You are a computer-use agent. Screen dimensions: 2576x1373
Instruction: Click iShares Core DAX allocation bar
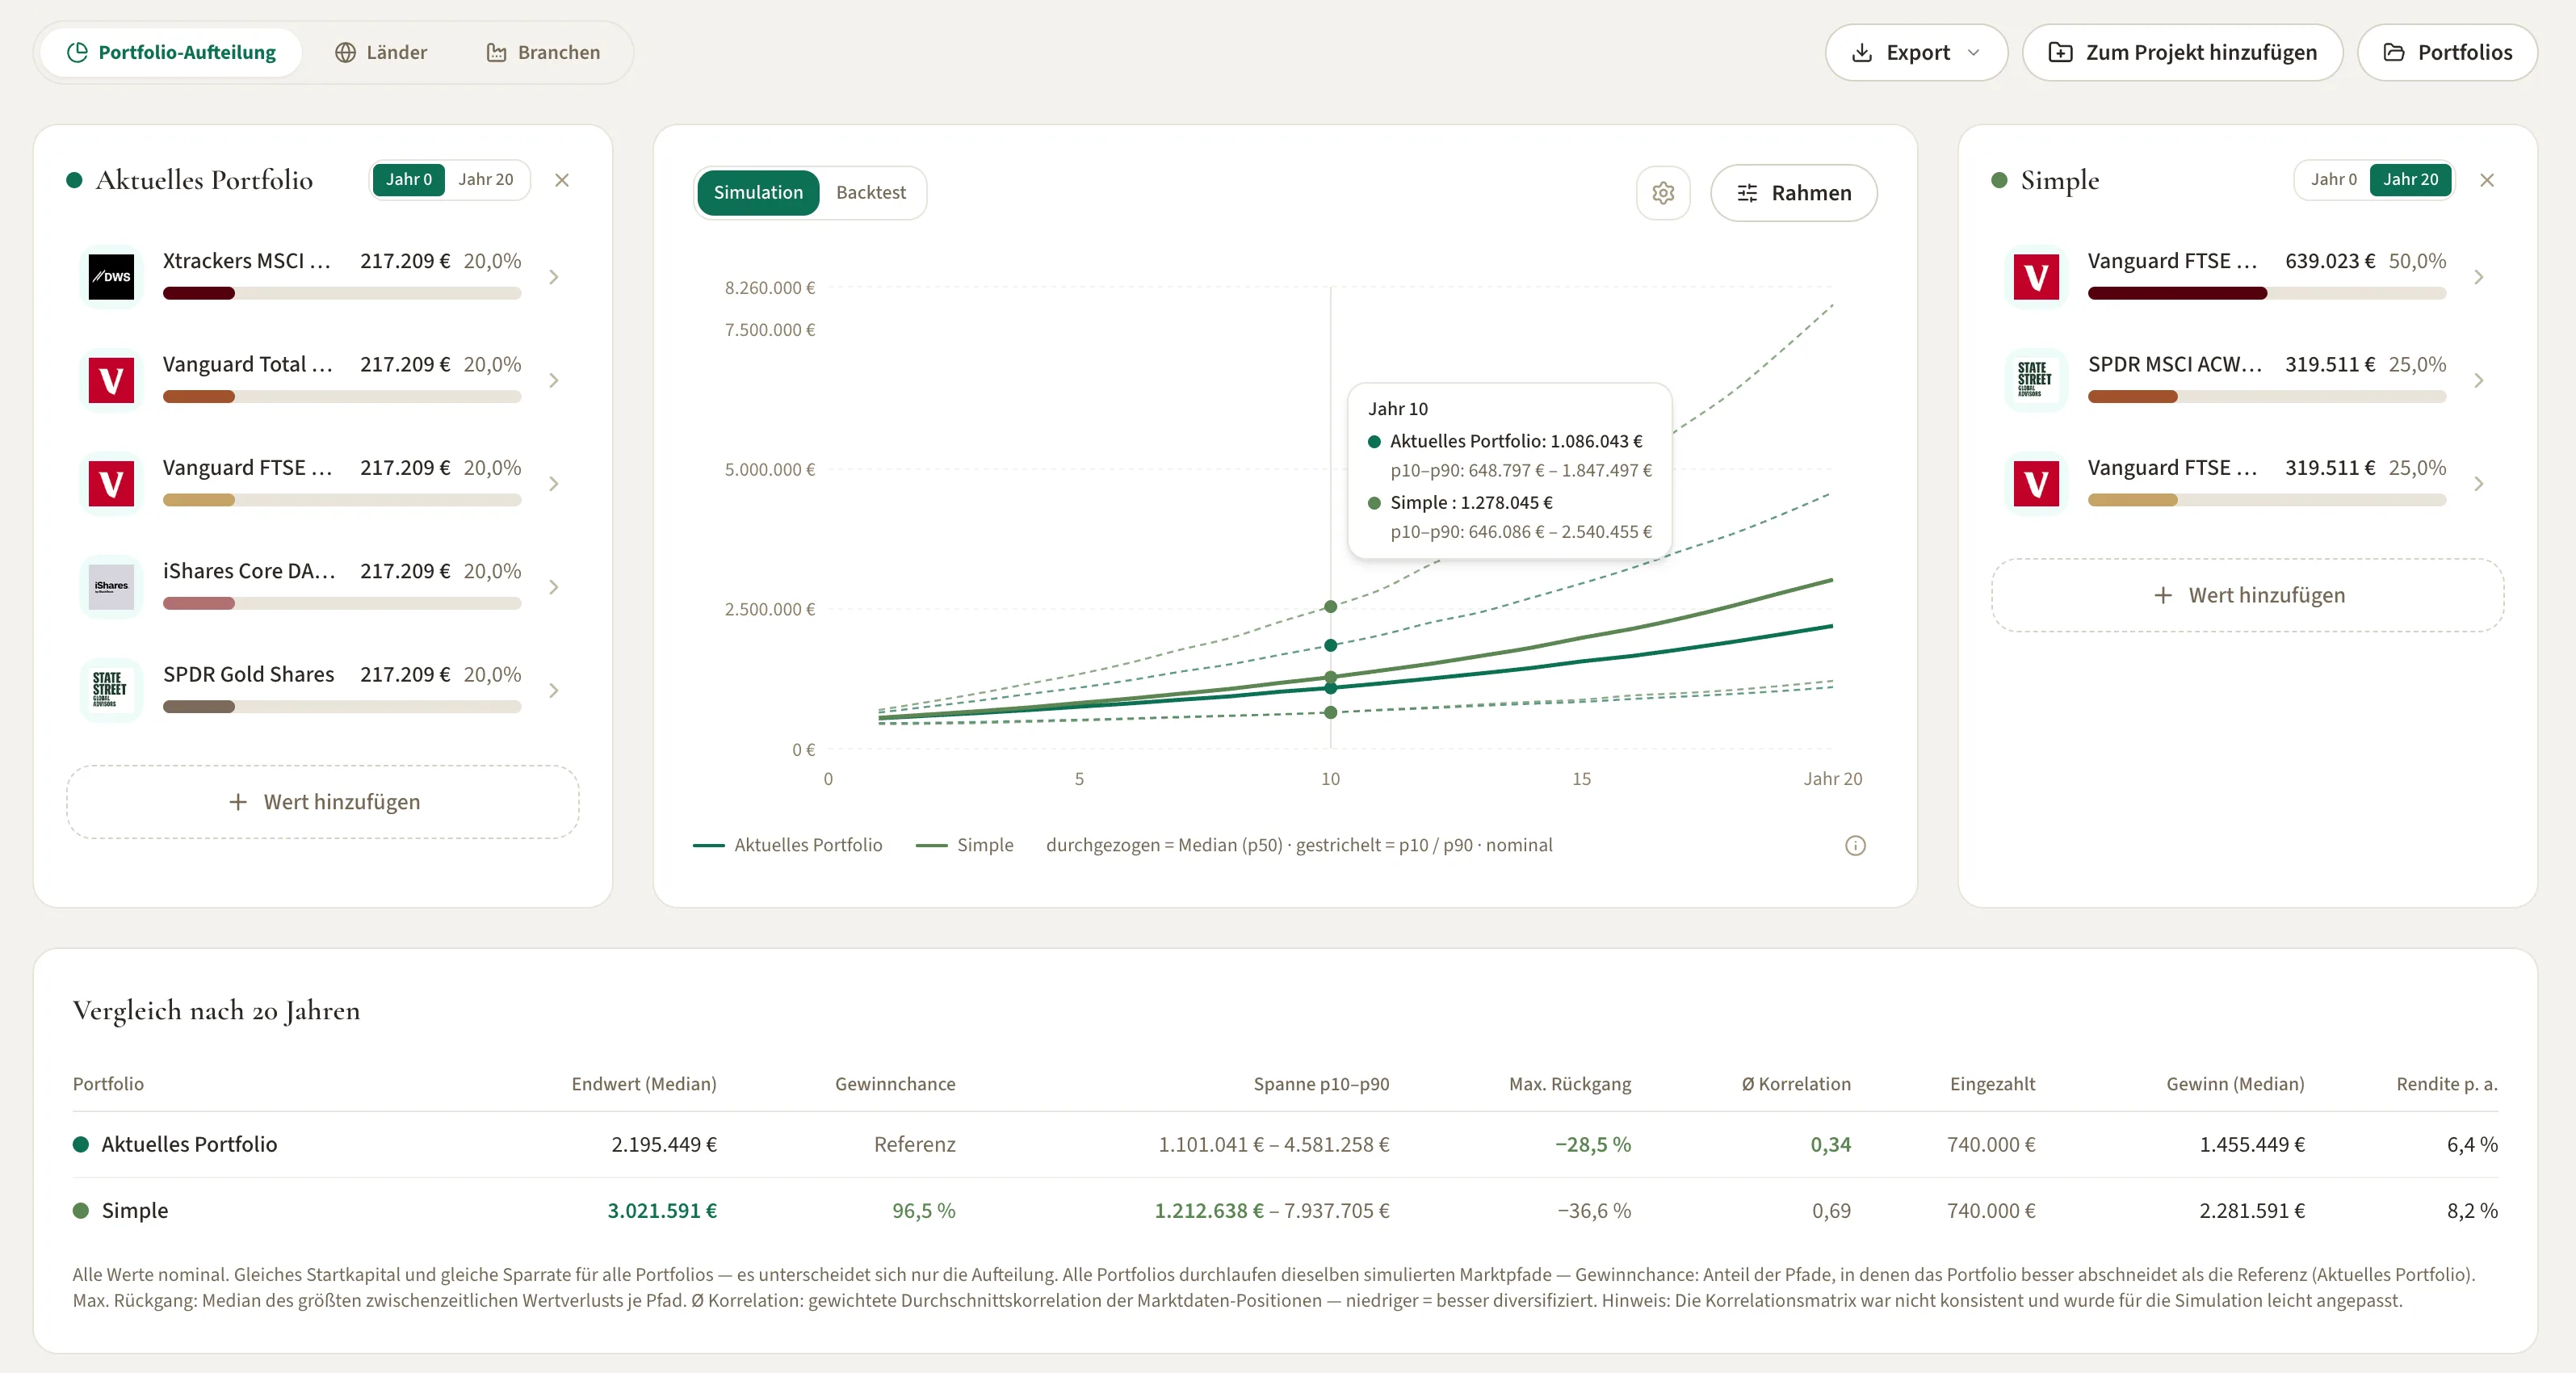342,603
